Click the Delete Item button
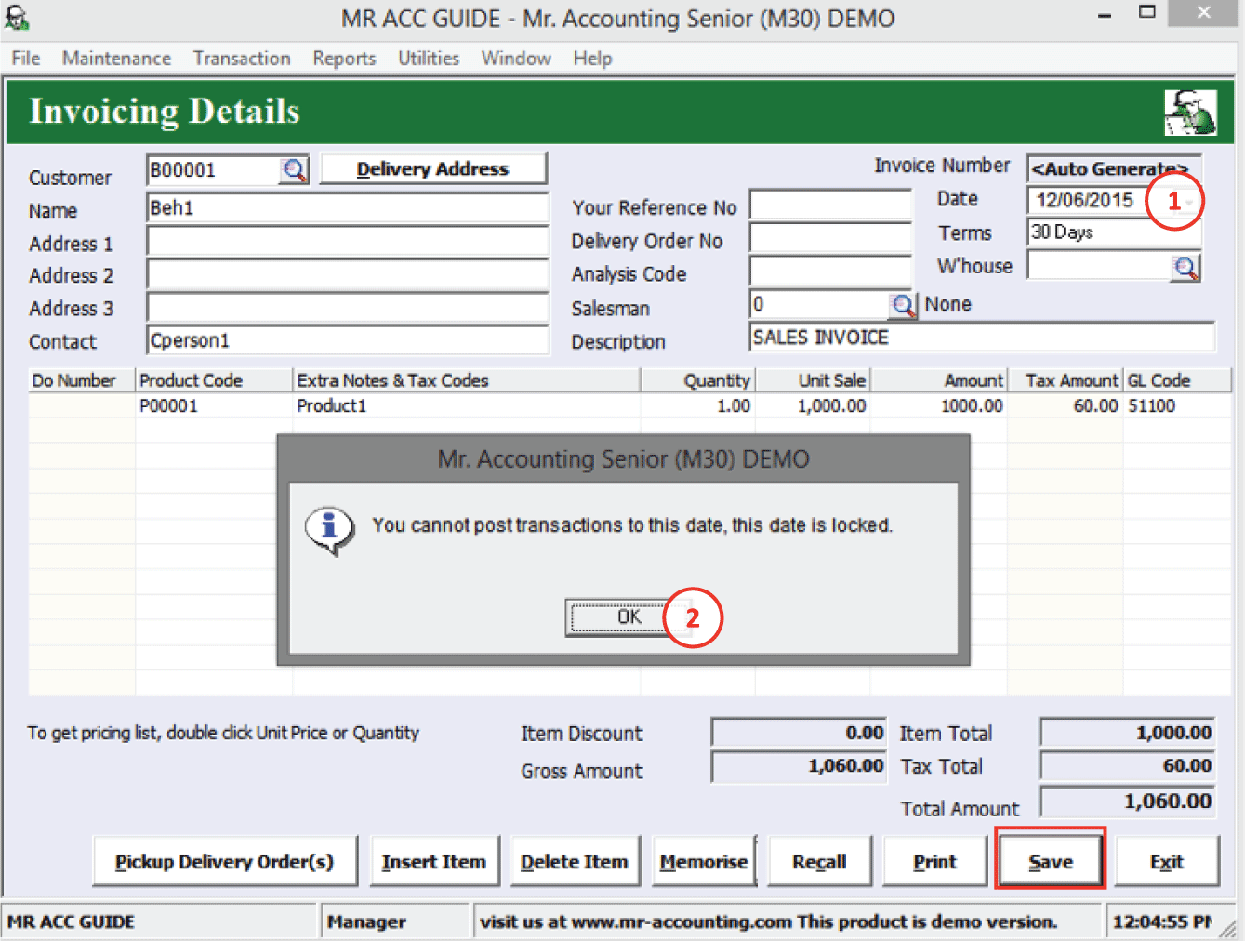This screenshot has height=941, width=1245. 575,862
